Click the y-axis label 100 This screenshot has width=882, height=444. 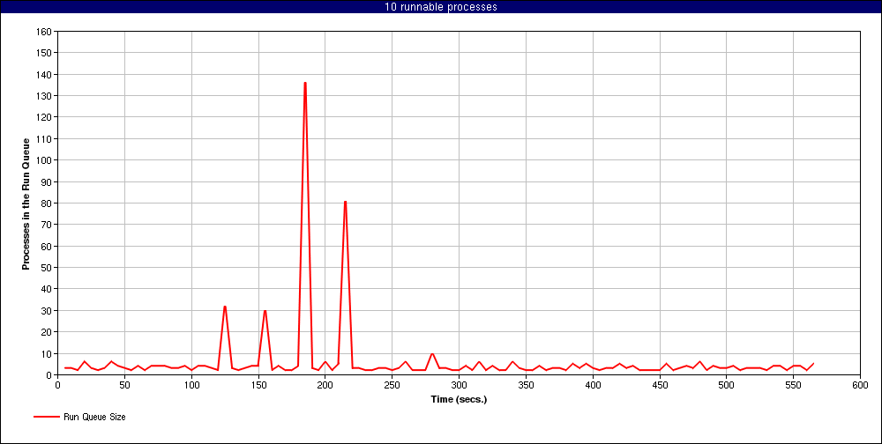[45, 160]
